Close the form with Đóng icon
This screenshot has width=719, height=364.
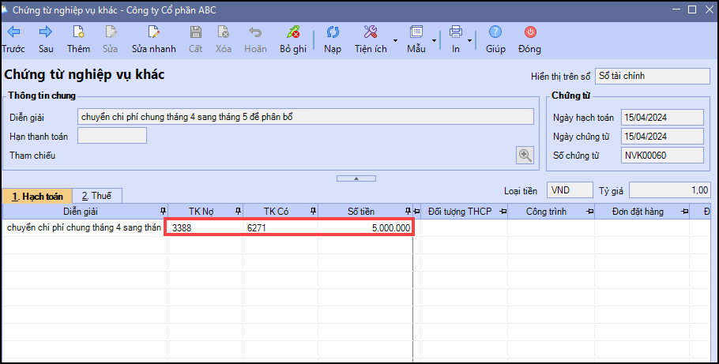[x=530, y=32]
